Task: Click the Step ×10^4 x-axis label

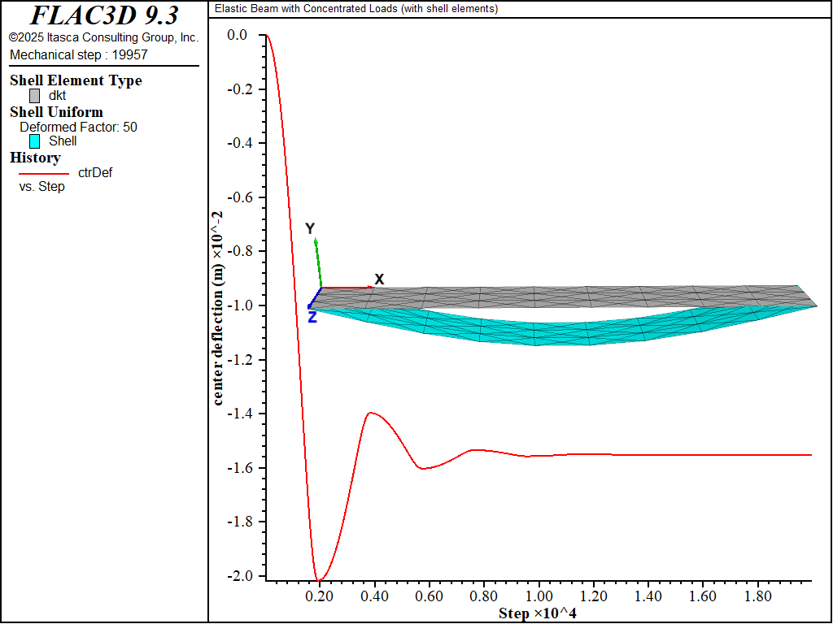Action: pos(537,613)
